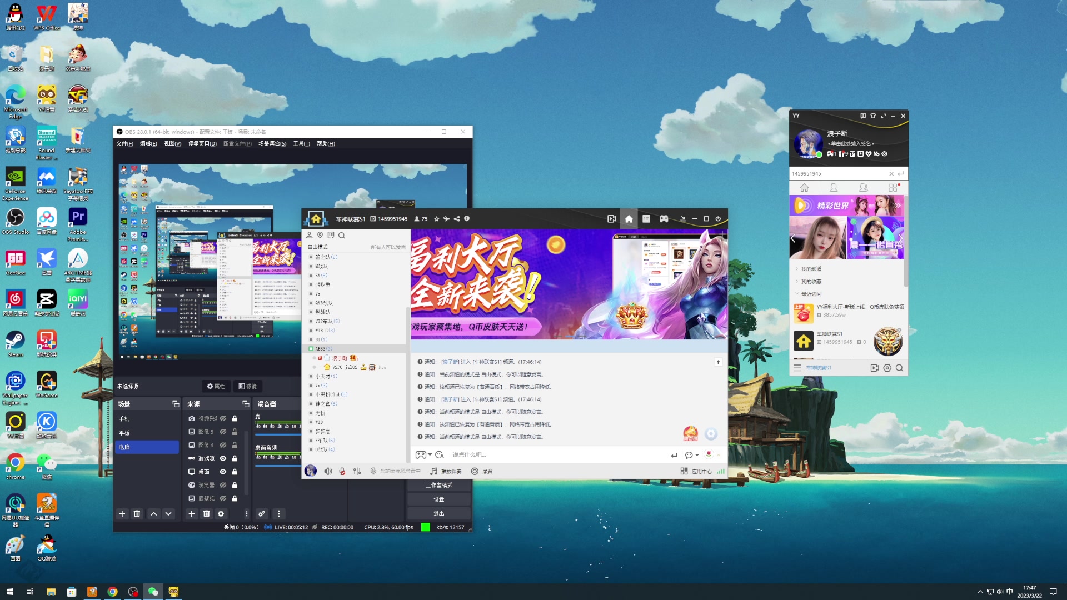
Task: Toggle the muted microphone button in YY
Action: click(x=342, y=471)
